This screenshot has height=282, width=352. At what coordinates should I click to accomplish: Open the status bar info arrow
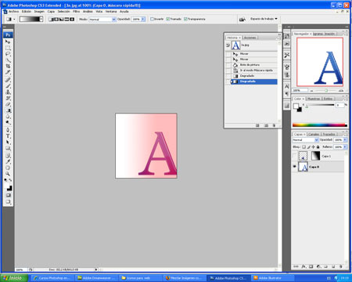96,269
